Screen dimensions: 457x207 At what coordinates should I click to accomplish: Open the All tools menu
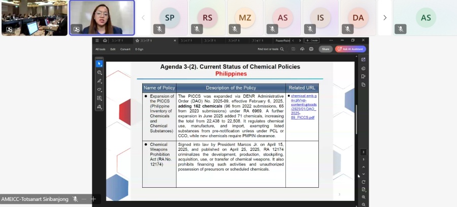coord(101,49)
